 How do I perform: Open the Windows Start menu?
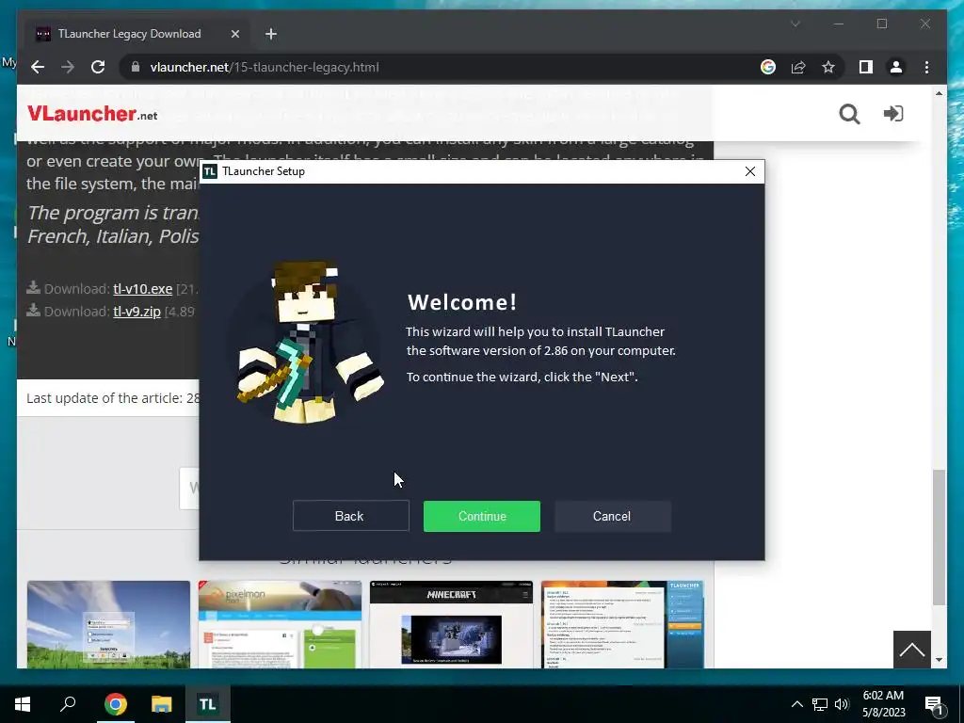click(23, 704)
